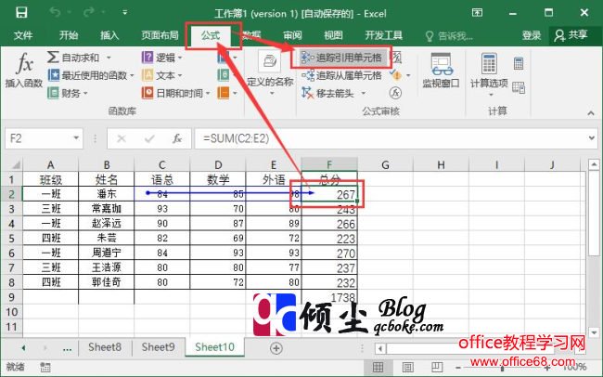Viewport: 603px width, 377px height.
Task: Switch to the 页面布局 tab
Action: pos(160,35)
